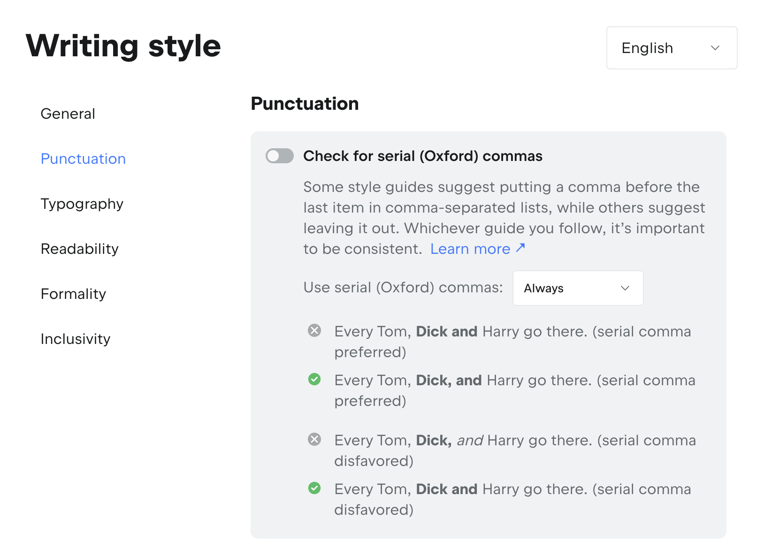The image size is (764, 549).
Task: Click gray X icon beside 'Dick, and' disfavored example
Action: pyautogui.click(x=314, y=440)
